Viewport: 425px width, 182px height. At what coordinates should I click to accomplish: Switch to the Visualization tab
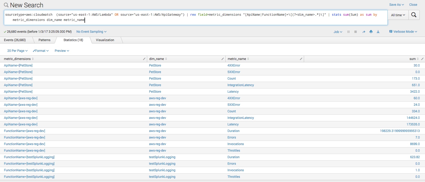[x=105, y=40]
